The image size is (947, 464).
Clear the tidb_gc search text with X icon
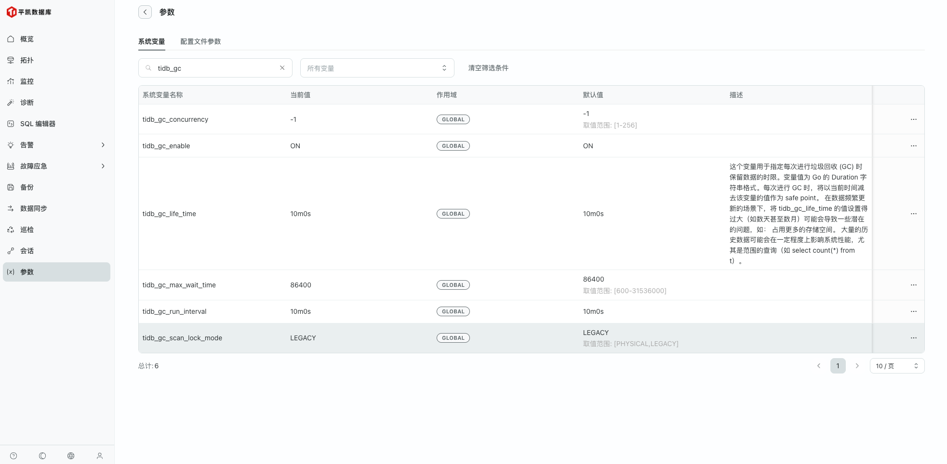pos(282,68)
